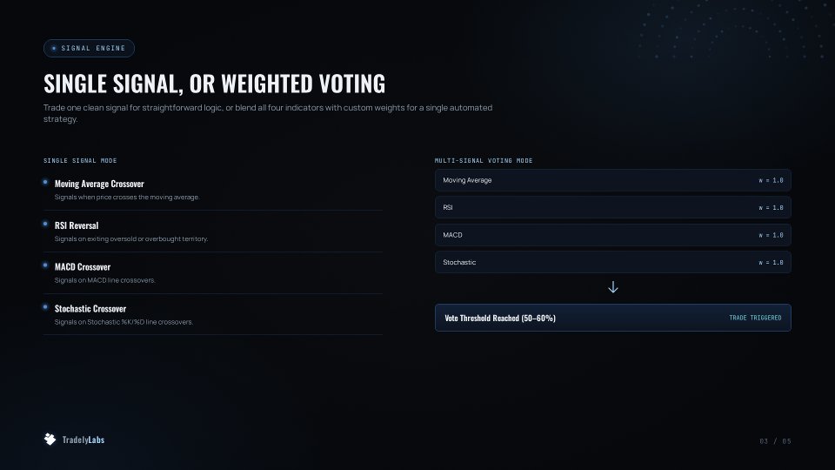
Task: Click the Vote Threshold Reached box
Action: [x=613, y=318]
